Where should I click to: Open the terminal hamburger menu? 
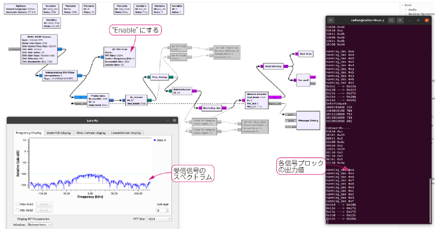pyautogui.click(x=400, y=20)
